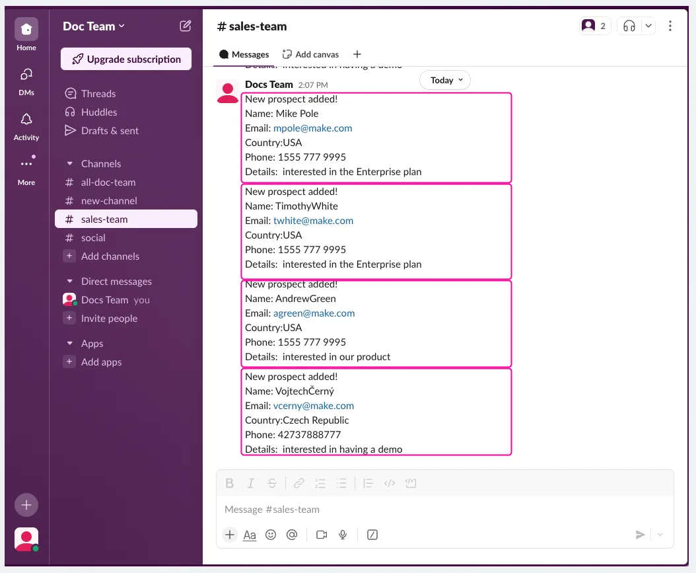The width and height of the screenshot is (696, 573).
Task: Open the slash shortcuts icon in the composer
Action: click(x=372, y=535)
